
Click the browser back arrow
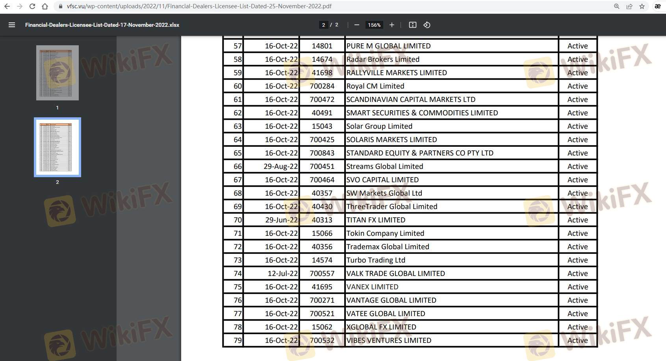pyautogui.click(x=7, y=6)
